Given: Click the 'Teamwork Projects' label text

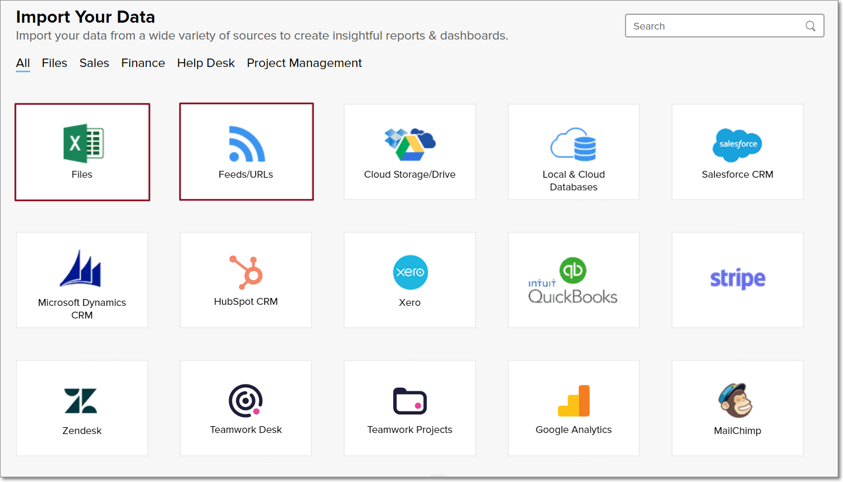Looking at the screenshot, I should 410,430.
